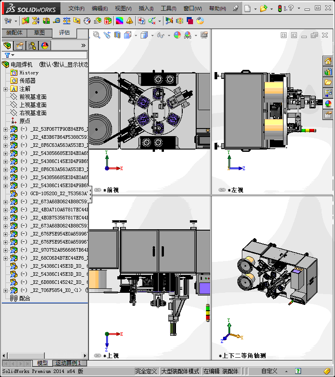The width and height of the screenshot is (335, 377).
Task: Open the View Orientation dropdown arrow
Action: 136,35
